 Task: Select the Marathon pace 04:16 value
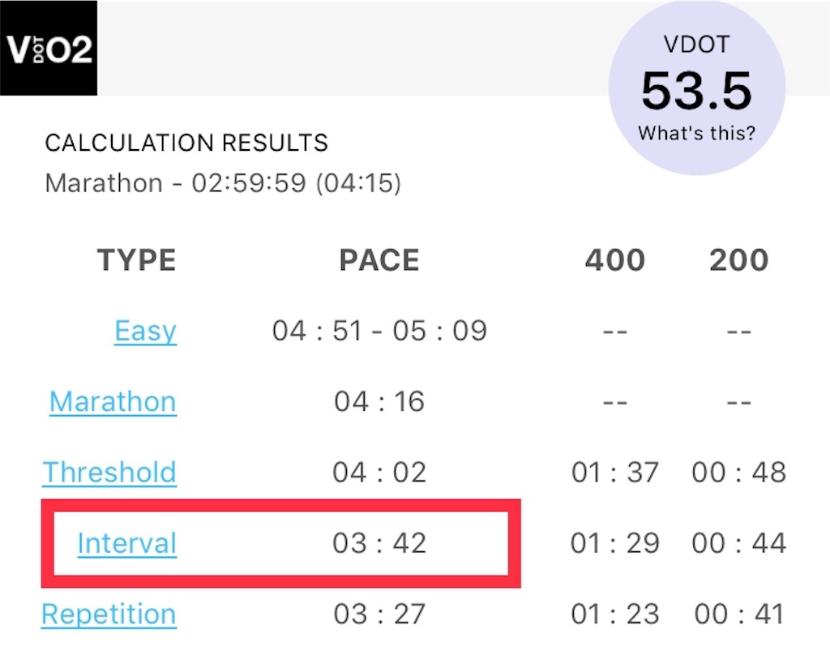(379, 402)
